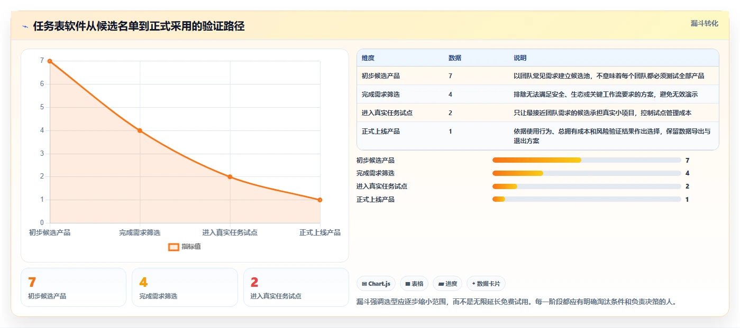Click the 正式上线产品 progress bar
Screen dimensions: 740x328
[587, 199]
